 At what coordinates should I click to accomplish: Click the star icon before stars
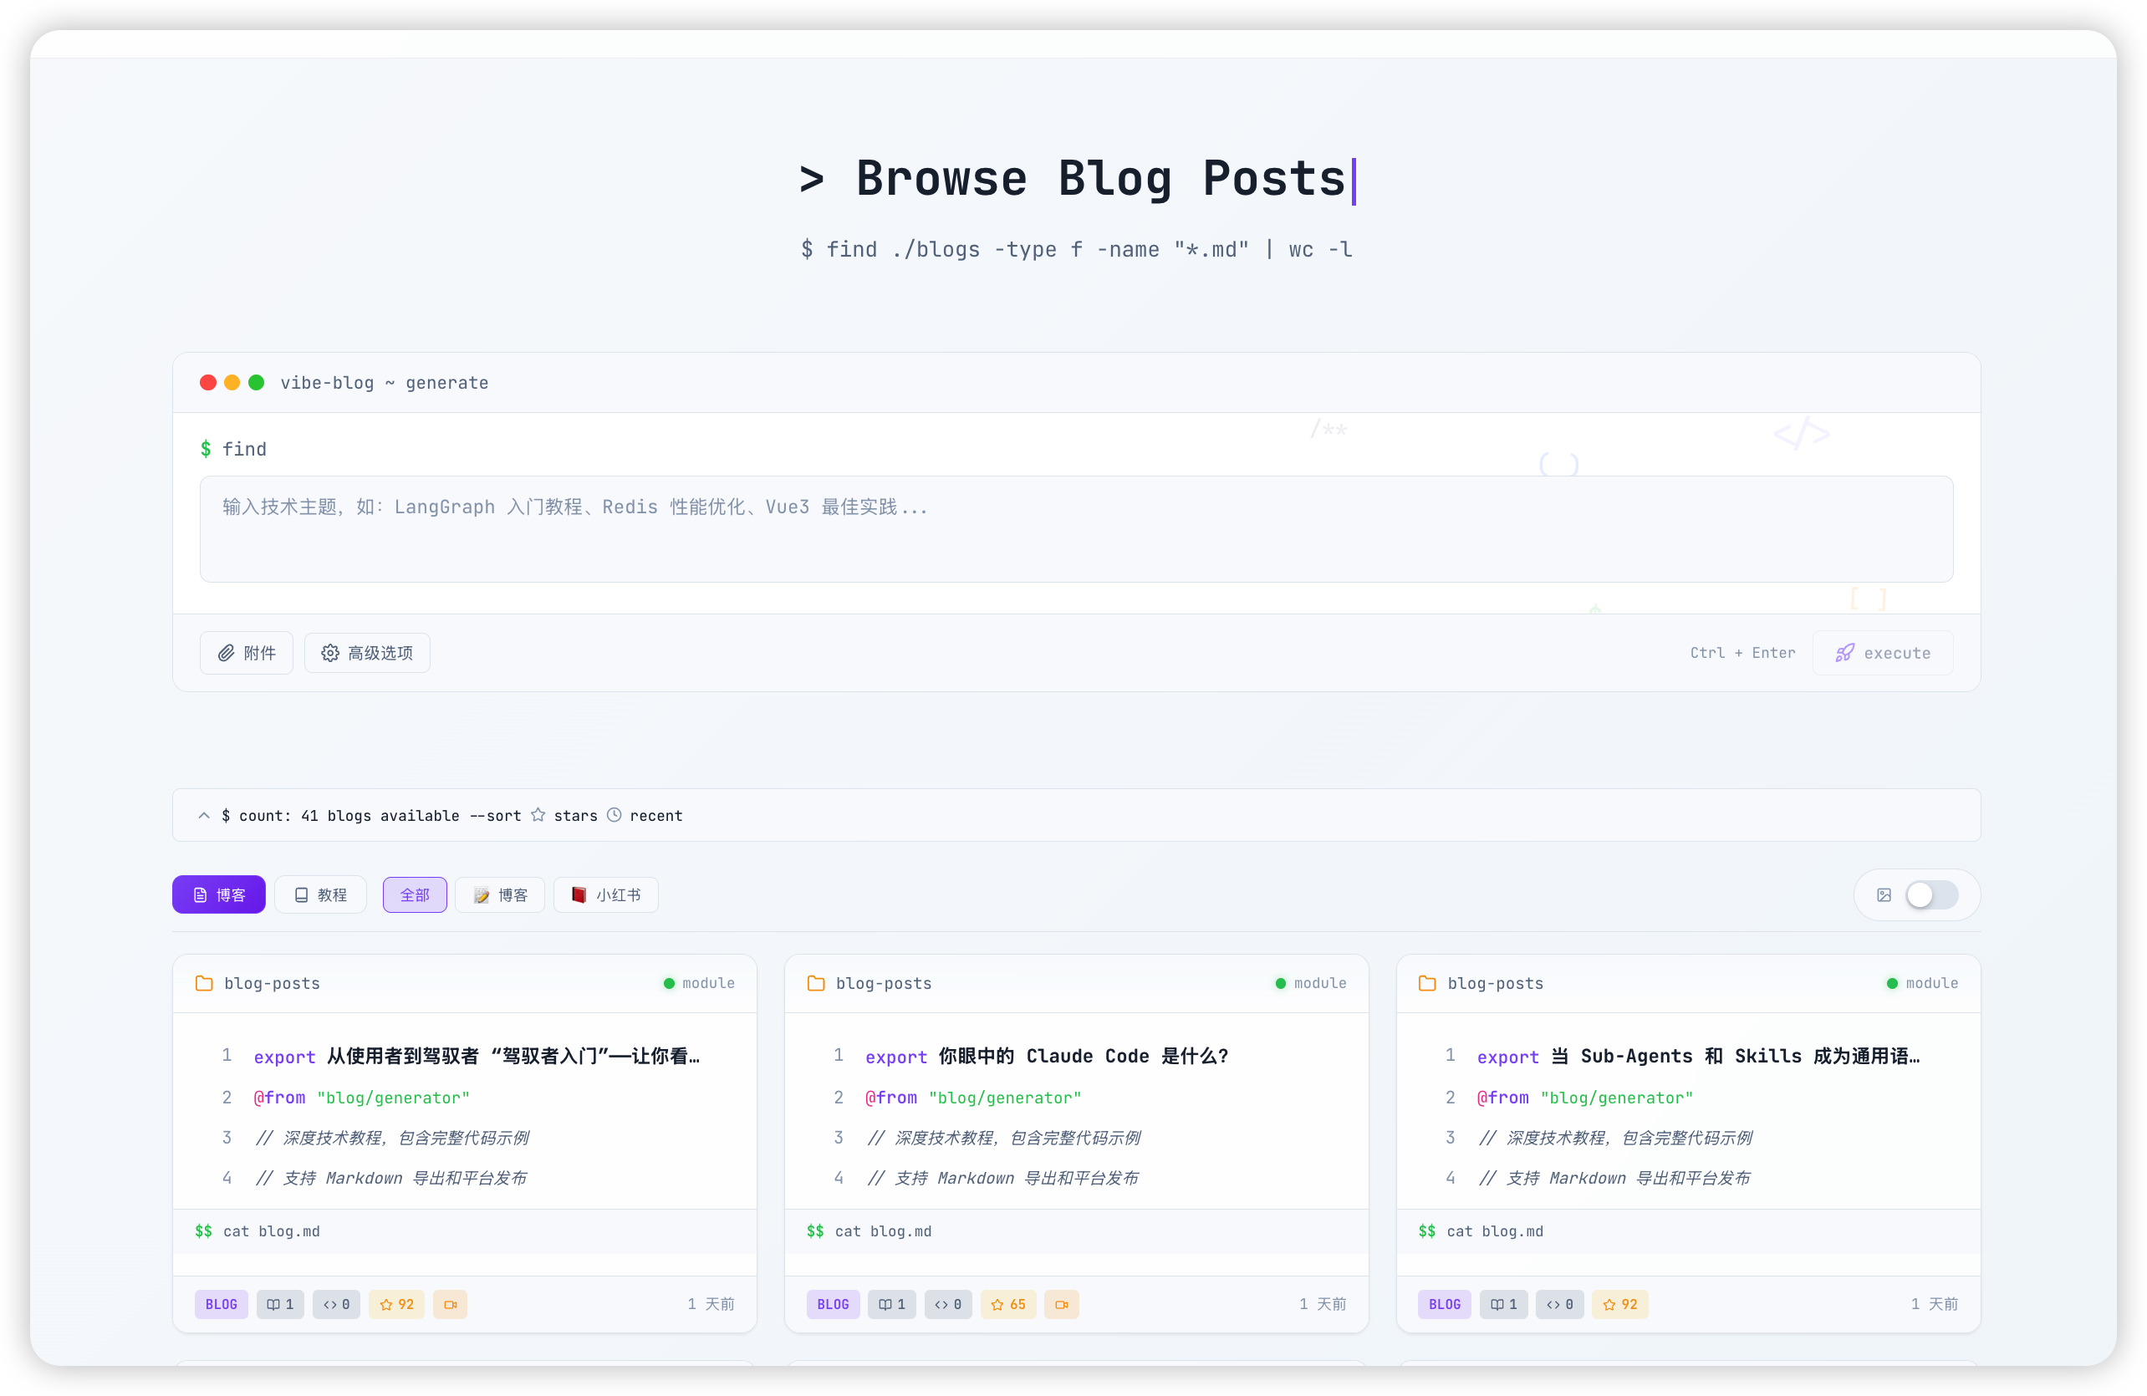[x=538, y=814]
